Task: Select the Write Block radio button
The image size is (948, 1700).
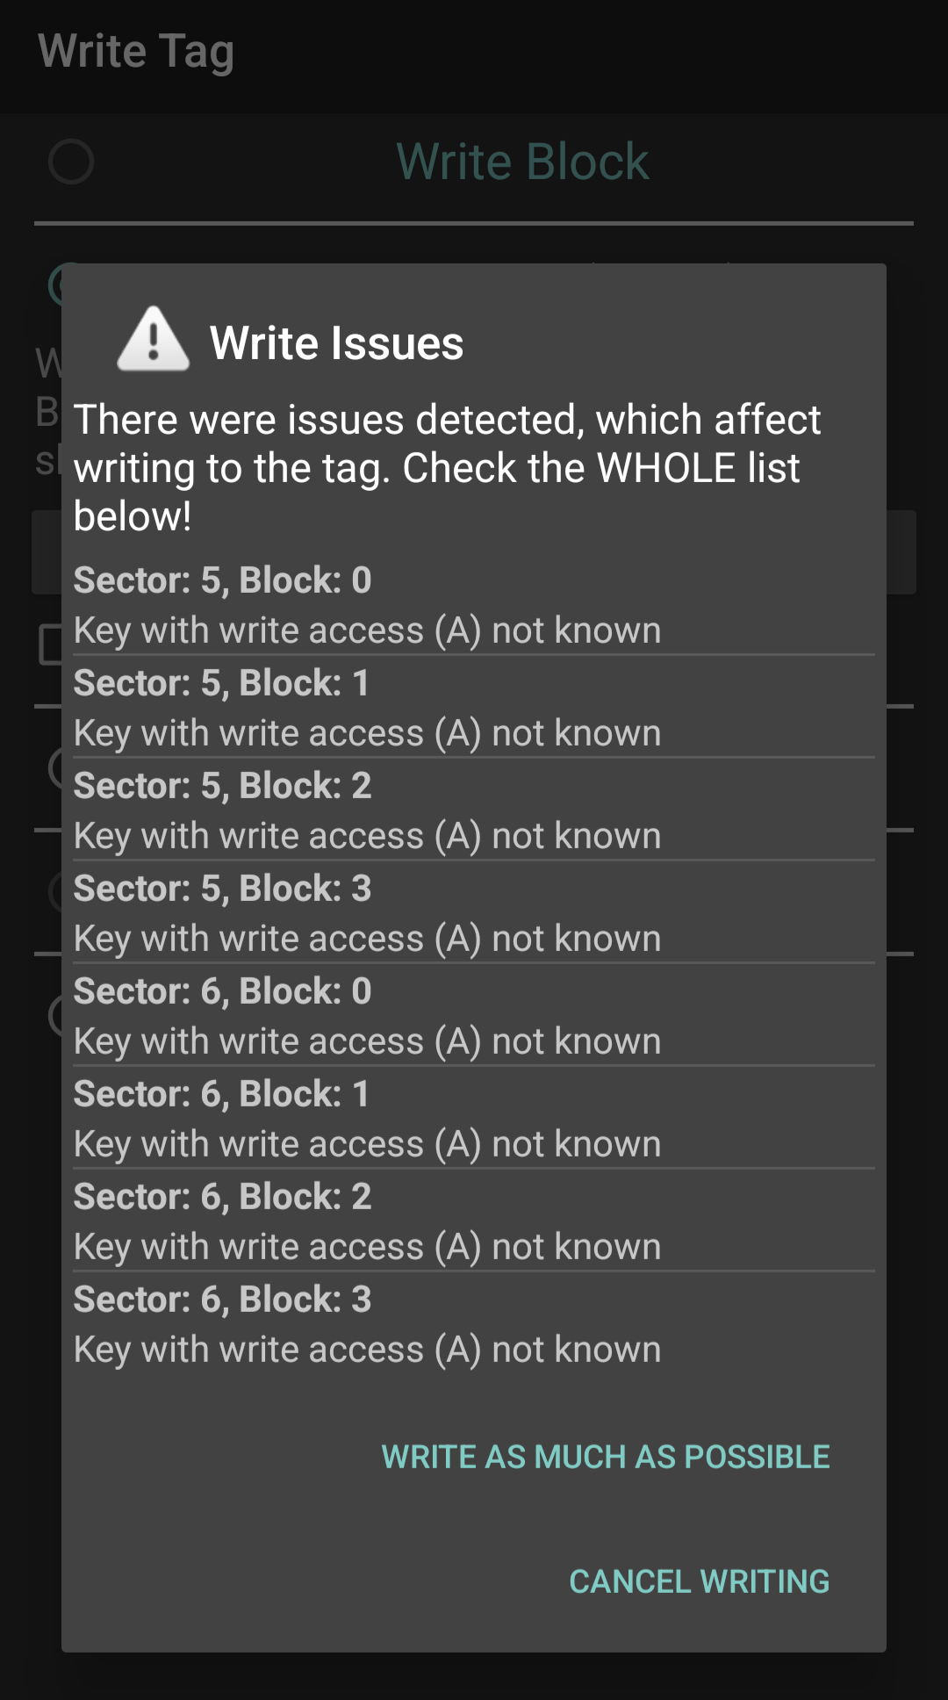Action: 71,162
